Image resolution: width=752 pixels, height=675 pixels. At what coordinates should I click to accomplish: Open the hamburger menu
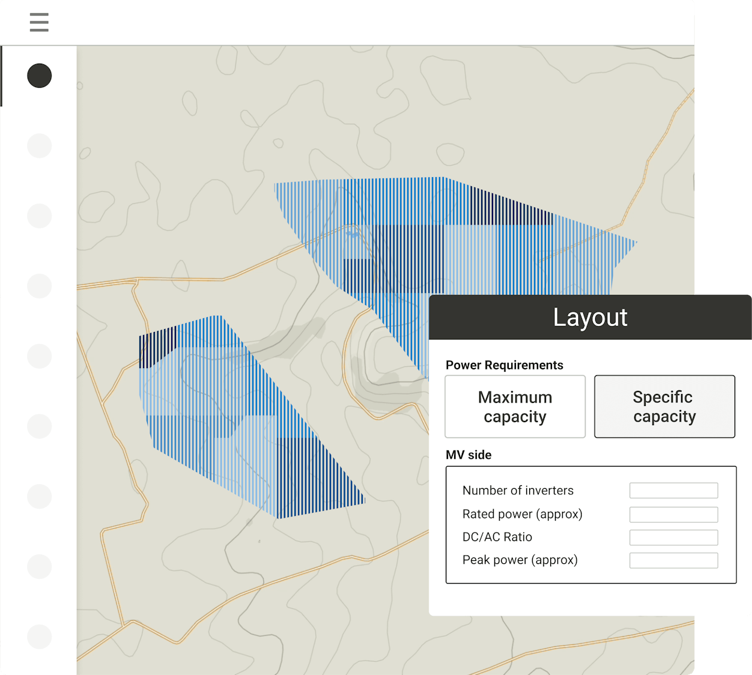[39, 22]
